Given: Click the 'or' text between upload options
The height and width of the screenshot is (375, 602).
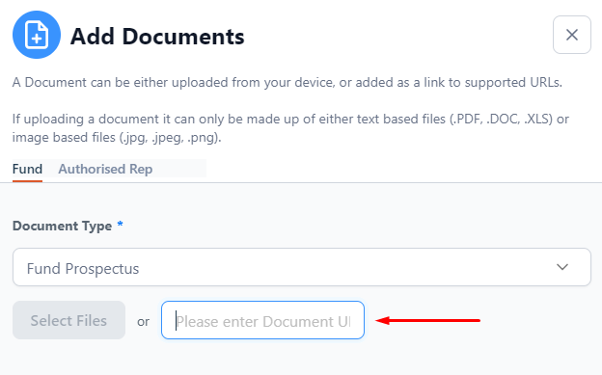Looking at the screenshot, I should click(143, 322).
